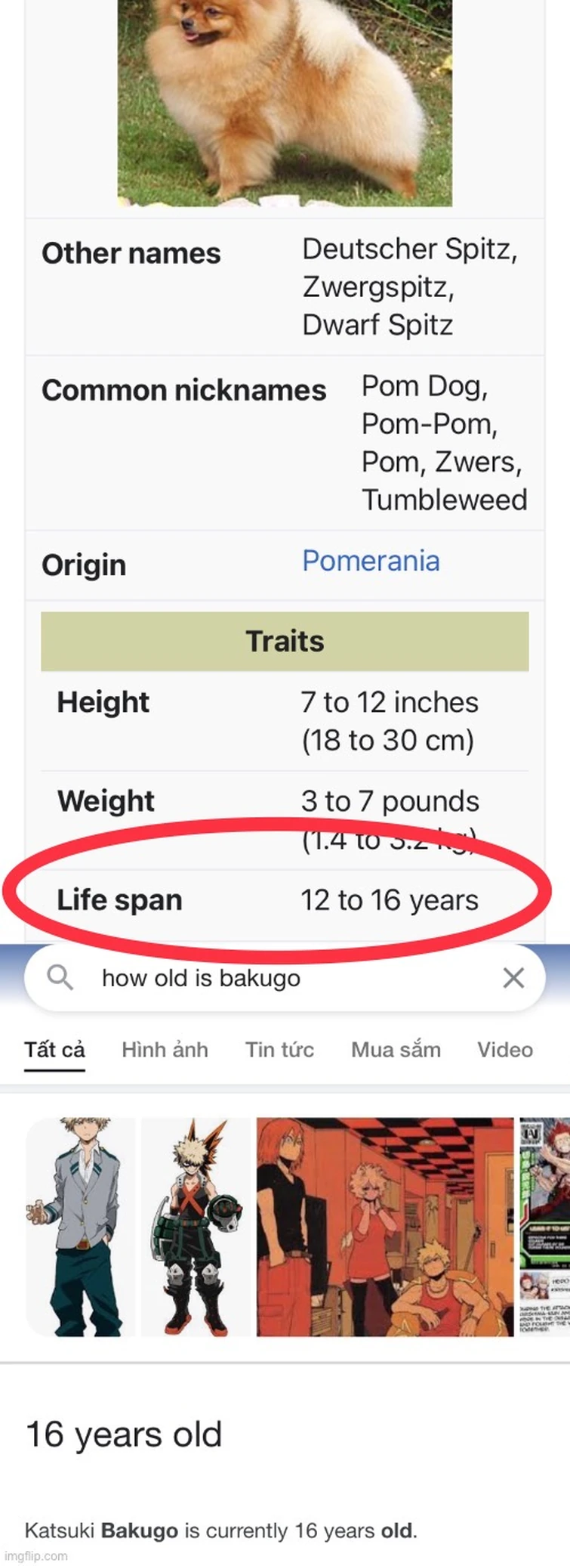Tap the Pomeranian dog photo
Image resolution: width=570 pixels, height=1566 pixels.
tap(285, 102)
